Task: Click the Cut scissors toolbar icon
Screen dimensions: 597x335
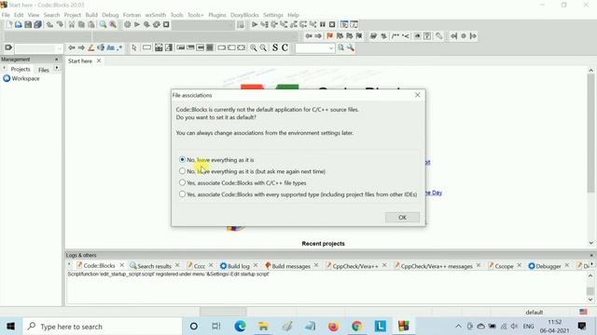Action: [x=72, y=25]
